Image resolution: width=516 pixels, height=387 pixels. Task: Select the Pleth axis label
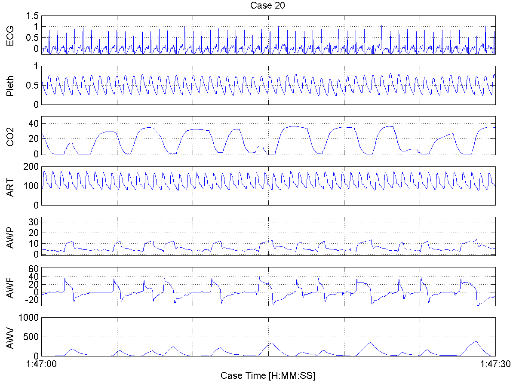(10, 86)
